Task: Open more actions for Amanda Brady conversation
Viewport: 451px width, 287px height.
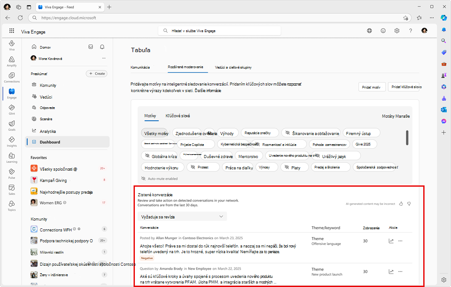Action: click(x=400, y=271)
